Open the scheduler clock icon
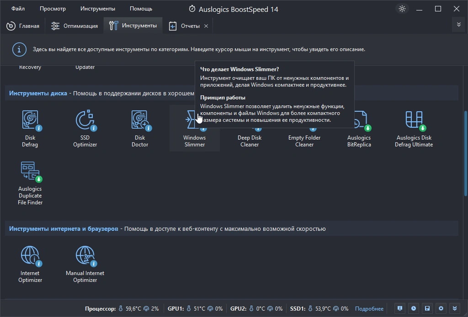This screenshot has width=468, height=317. point(413,308)
